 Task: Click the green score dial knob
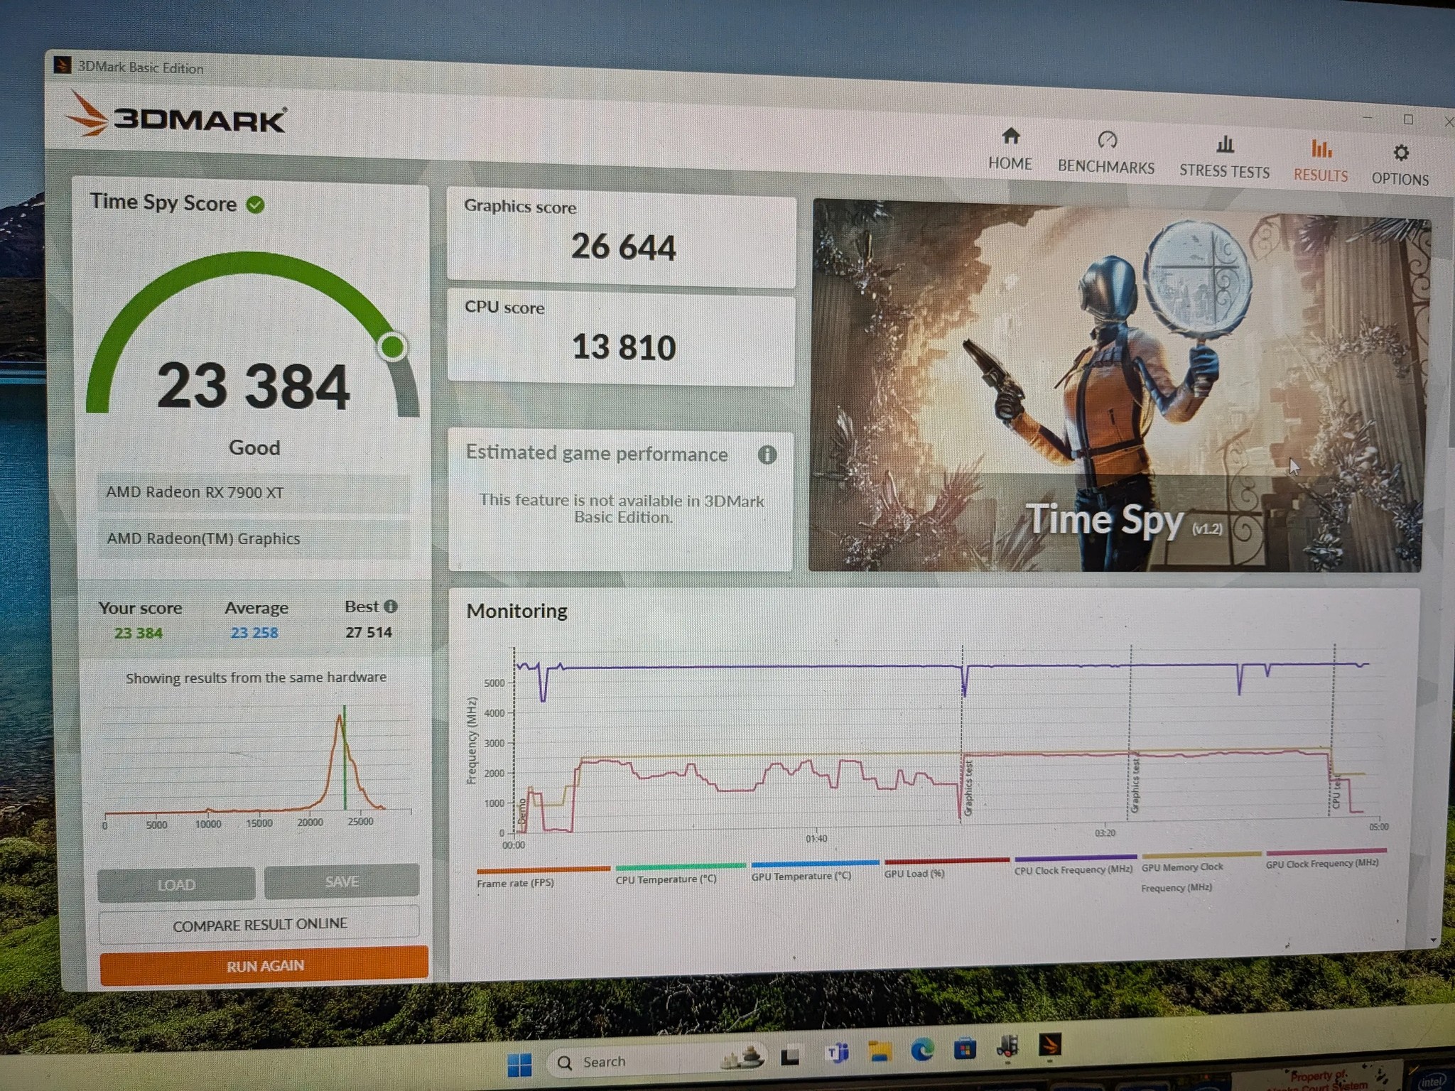click(x=392, y=347)
